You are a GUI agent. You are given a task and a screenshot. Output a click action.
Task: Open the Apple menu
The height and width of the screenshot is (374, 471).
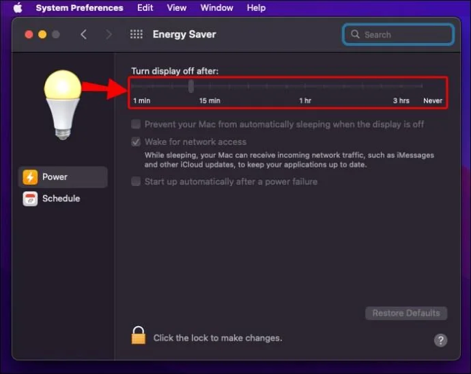point(18,8)
